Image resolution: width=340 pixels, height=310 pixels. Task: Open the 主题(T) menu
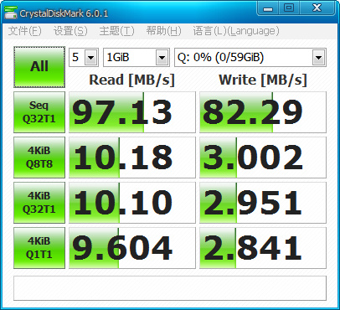pyautogui.click(x=116, y=31)
